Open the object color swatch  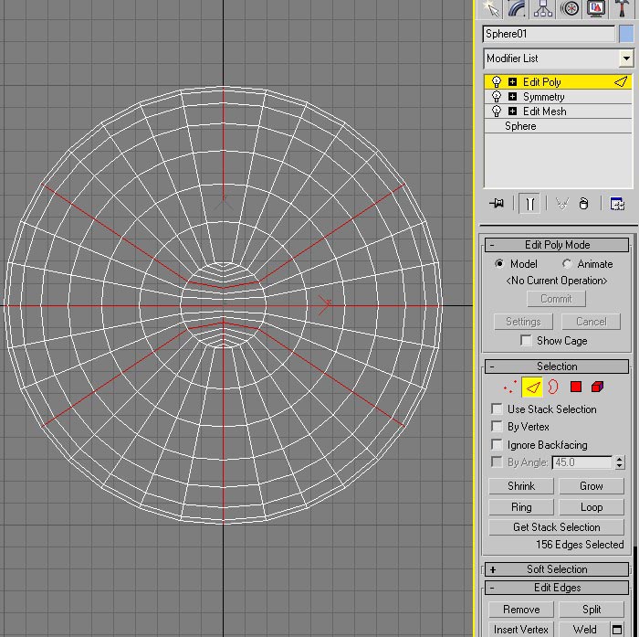point(626,34)
